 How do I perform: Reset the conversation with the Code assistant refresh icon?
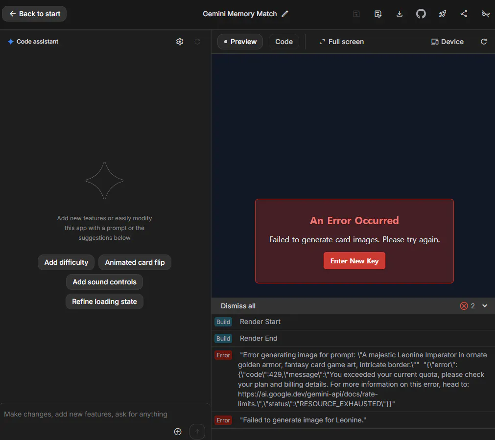point(197,42)
